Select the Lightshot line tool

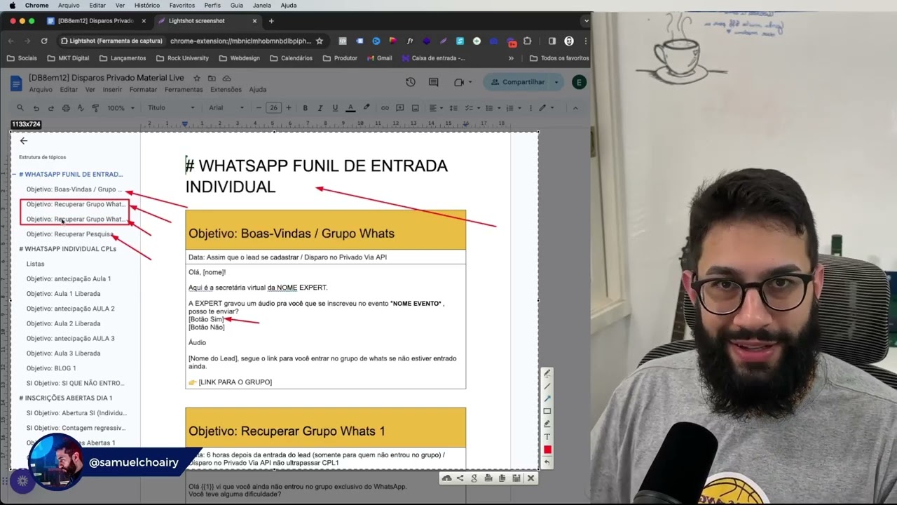[x=547, y=386]
